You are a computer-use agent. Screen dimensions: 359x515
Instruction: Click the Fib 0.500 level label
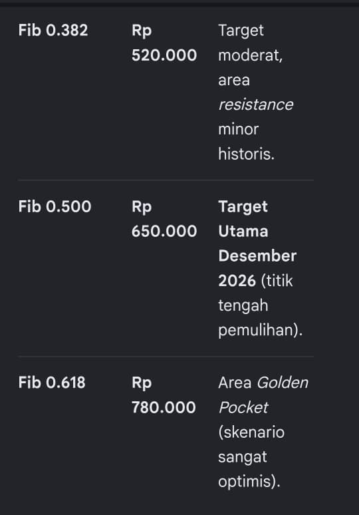(x=55, y=206)
